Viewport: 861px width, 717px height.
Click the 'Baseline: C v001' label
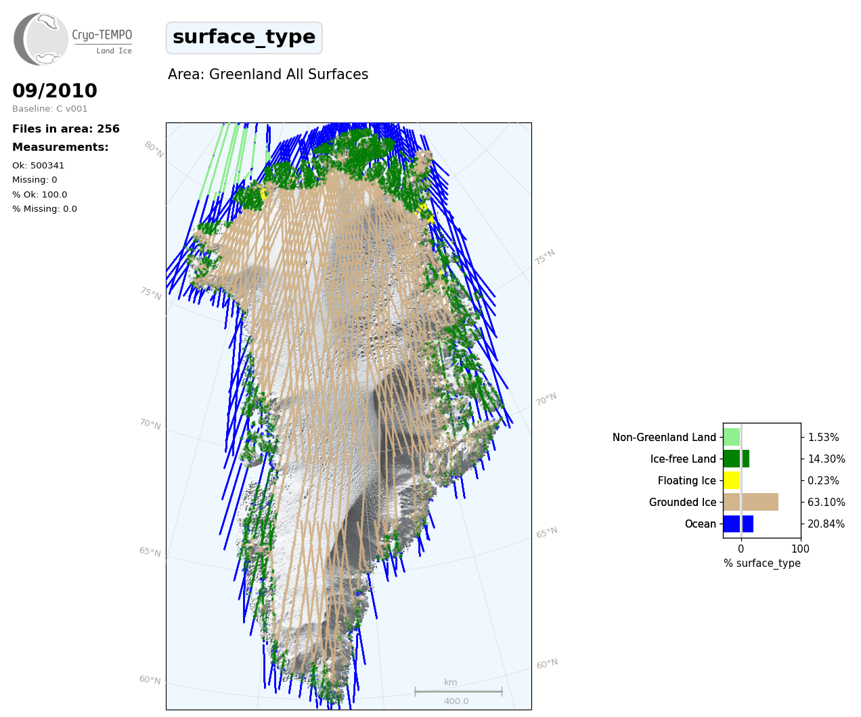coord(50,109)
